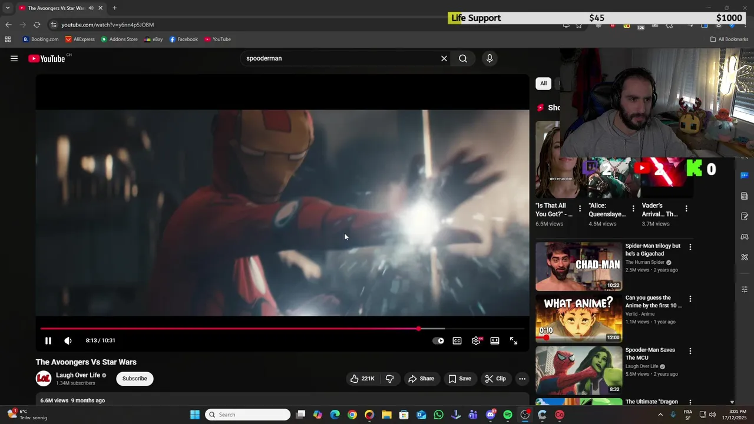754x424 pixels.
Task: Open more actions menu beside Clip
Action: coord(522,379)
